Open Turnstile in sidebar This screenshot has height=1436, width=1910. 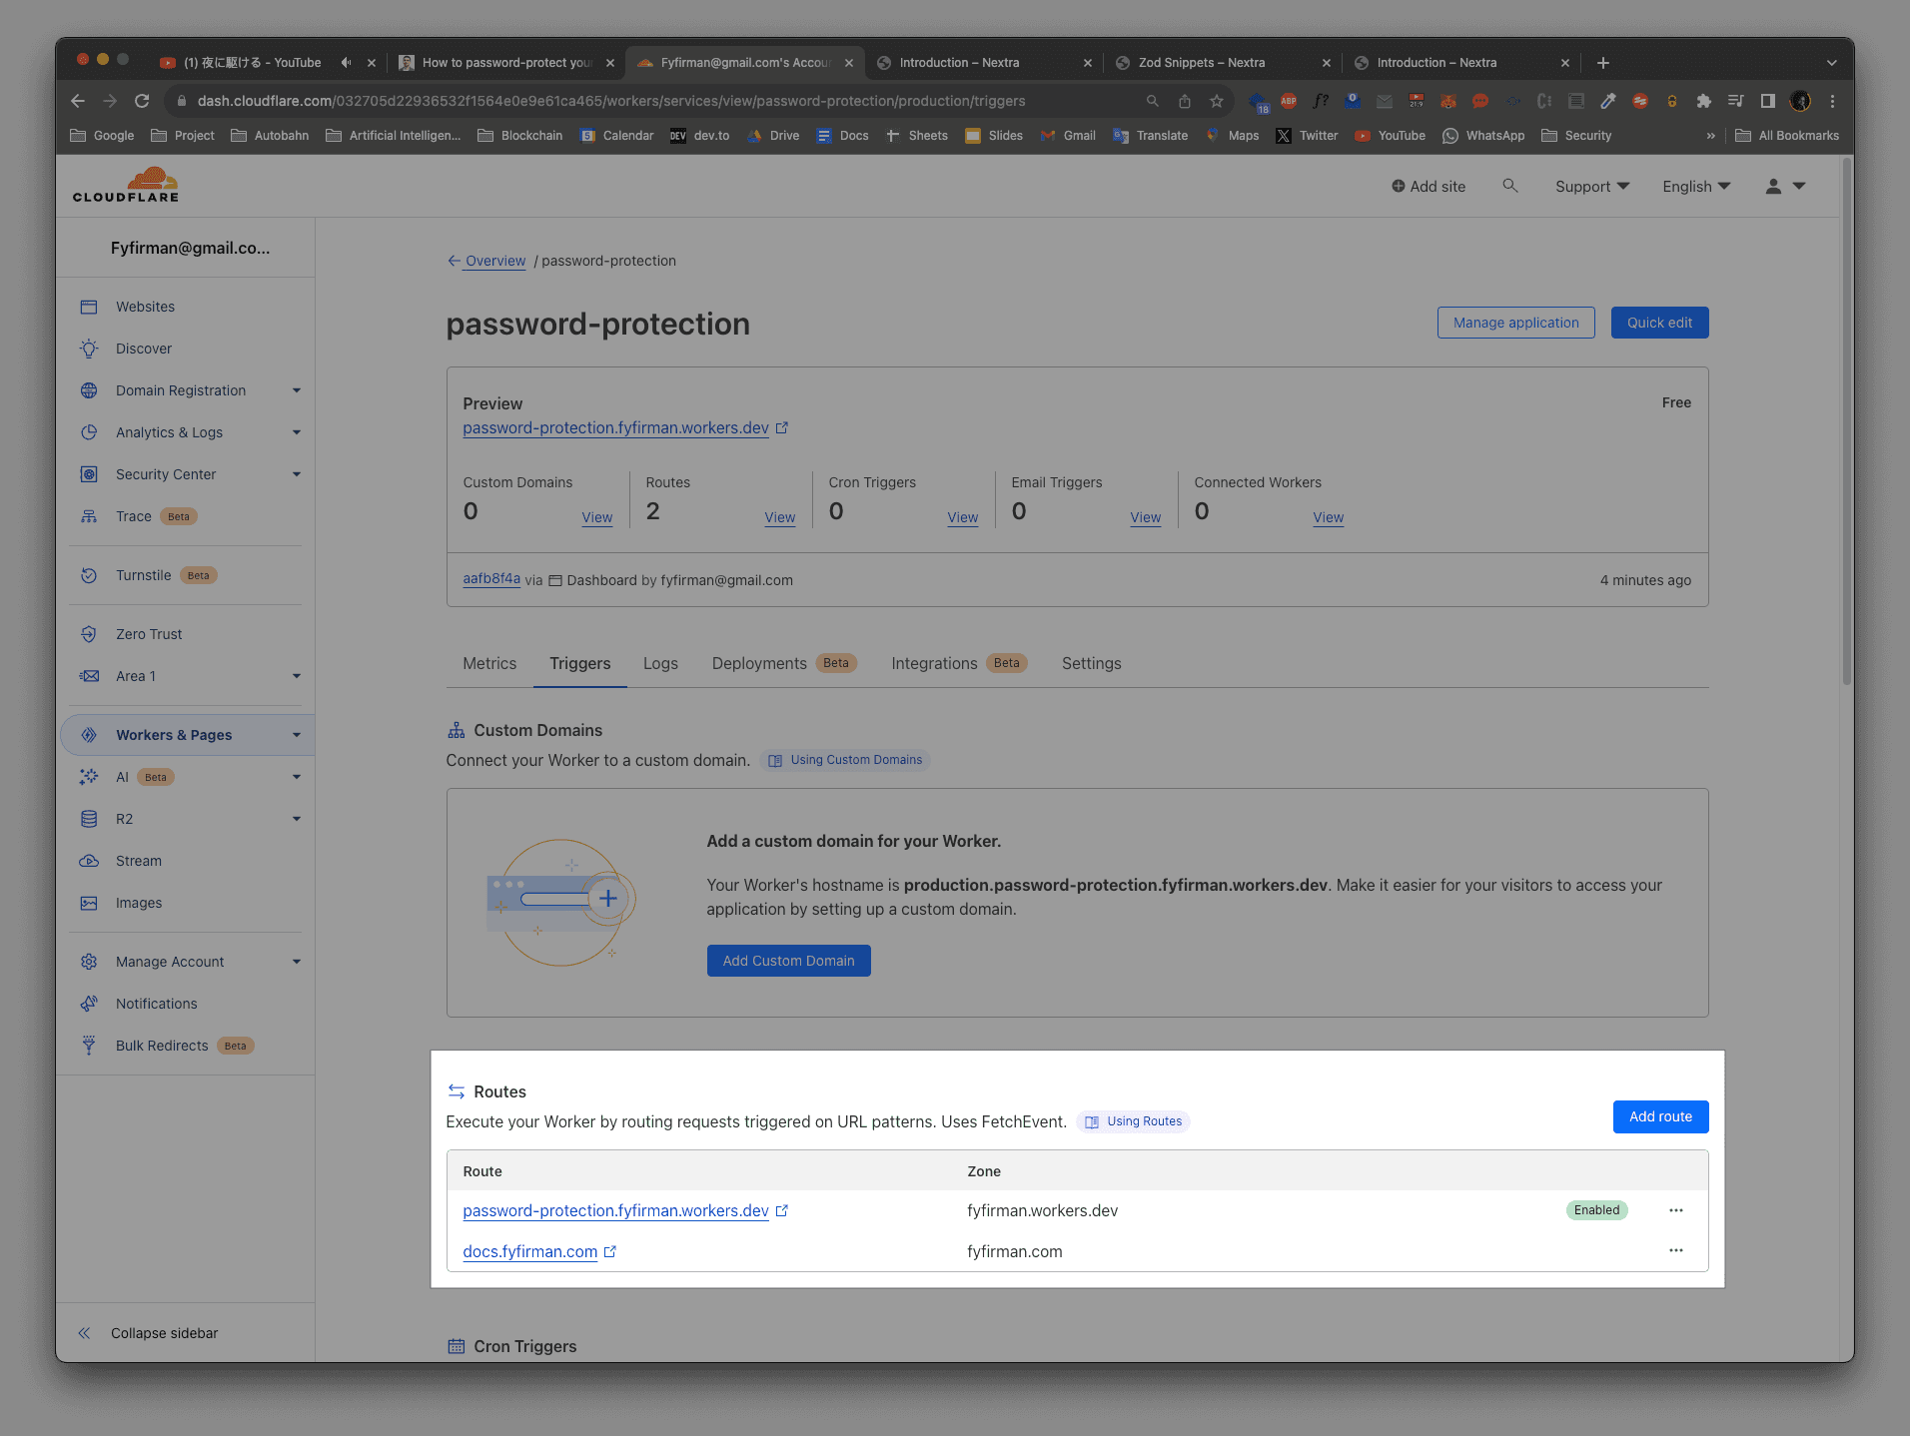144,575
